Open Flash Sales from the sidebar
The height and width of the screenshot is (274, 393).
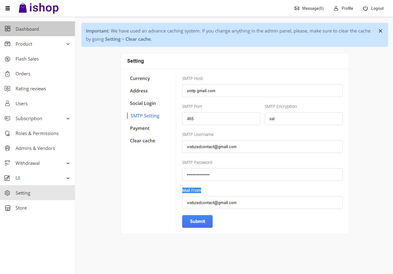(x=27, y=59)
